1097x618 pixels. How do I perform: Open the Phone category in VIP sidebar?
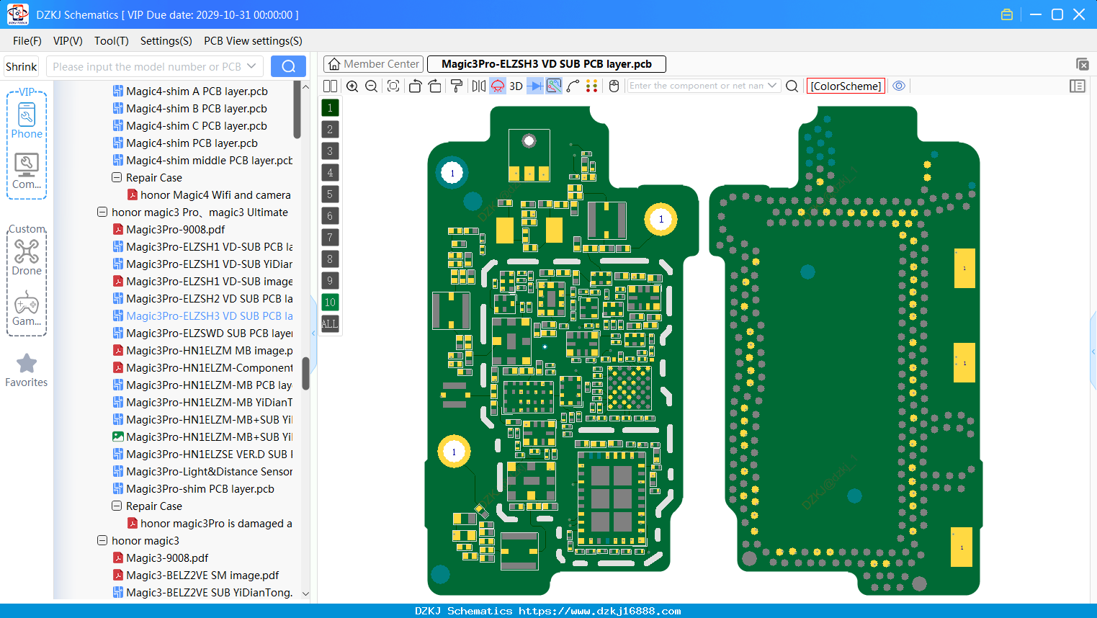click(x=27, y=120)
